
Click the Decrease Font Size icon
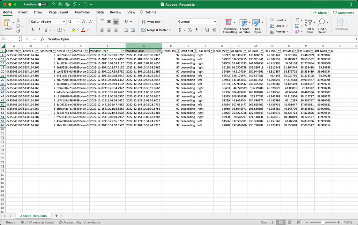coord(91,22)
